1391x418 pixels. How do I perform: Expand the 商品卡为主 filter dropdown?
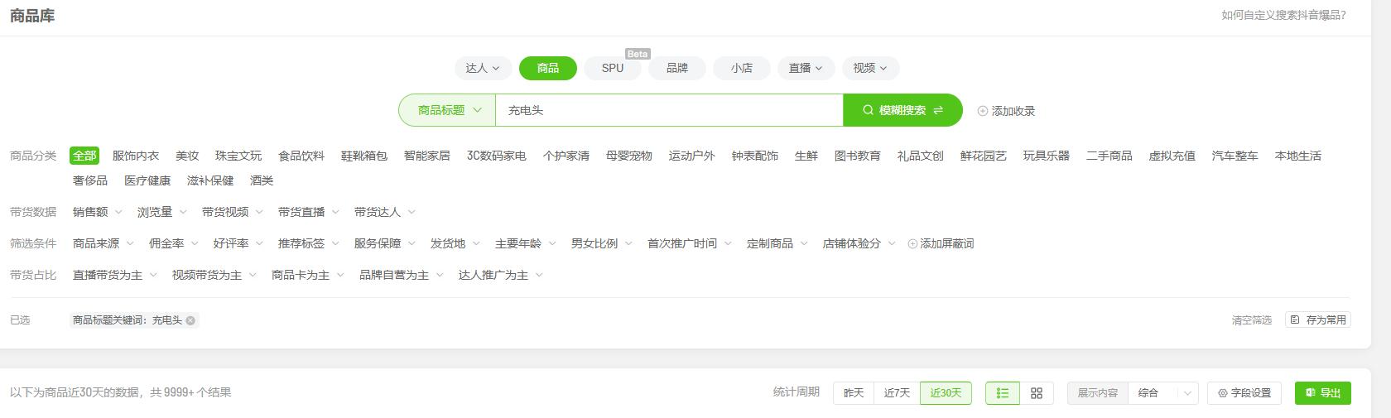(x=307, y=275)
